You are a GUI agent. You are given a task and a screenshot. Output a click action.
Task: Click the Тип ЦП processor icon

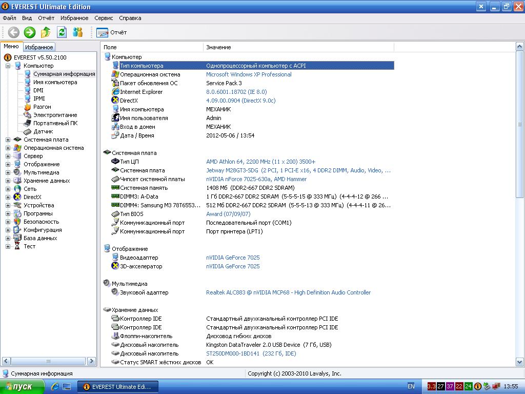(115, 162)
